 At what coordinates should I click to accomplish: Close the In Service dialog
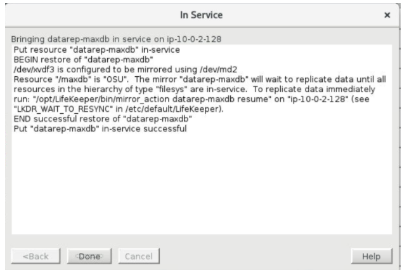pos(387,14)
